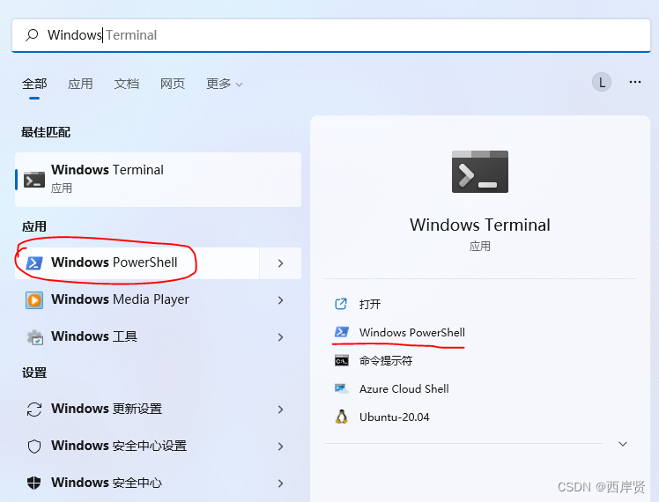Expand the Windows Media Player arrow
Screen dimensions: 659x502
click(x=281, y=300)
